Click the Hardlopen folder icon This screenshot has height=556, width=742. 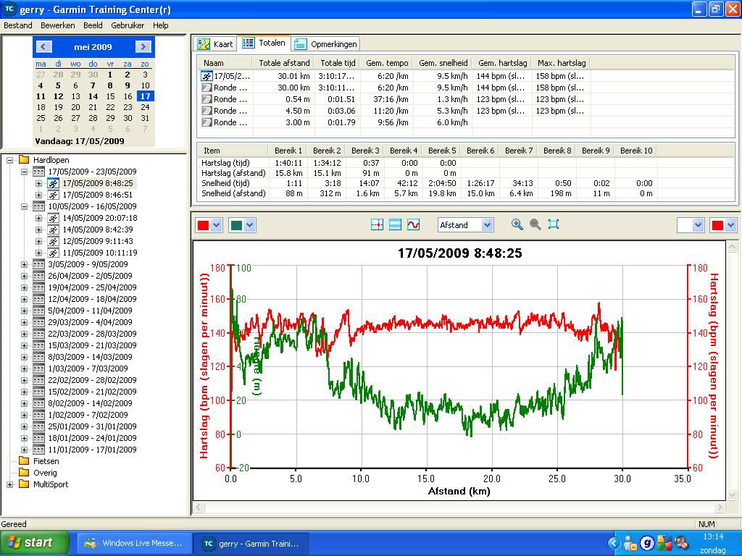[24, 160]
